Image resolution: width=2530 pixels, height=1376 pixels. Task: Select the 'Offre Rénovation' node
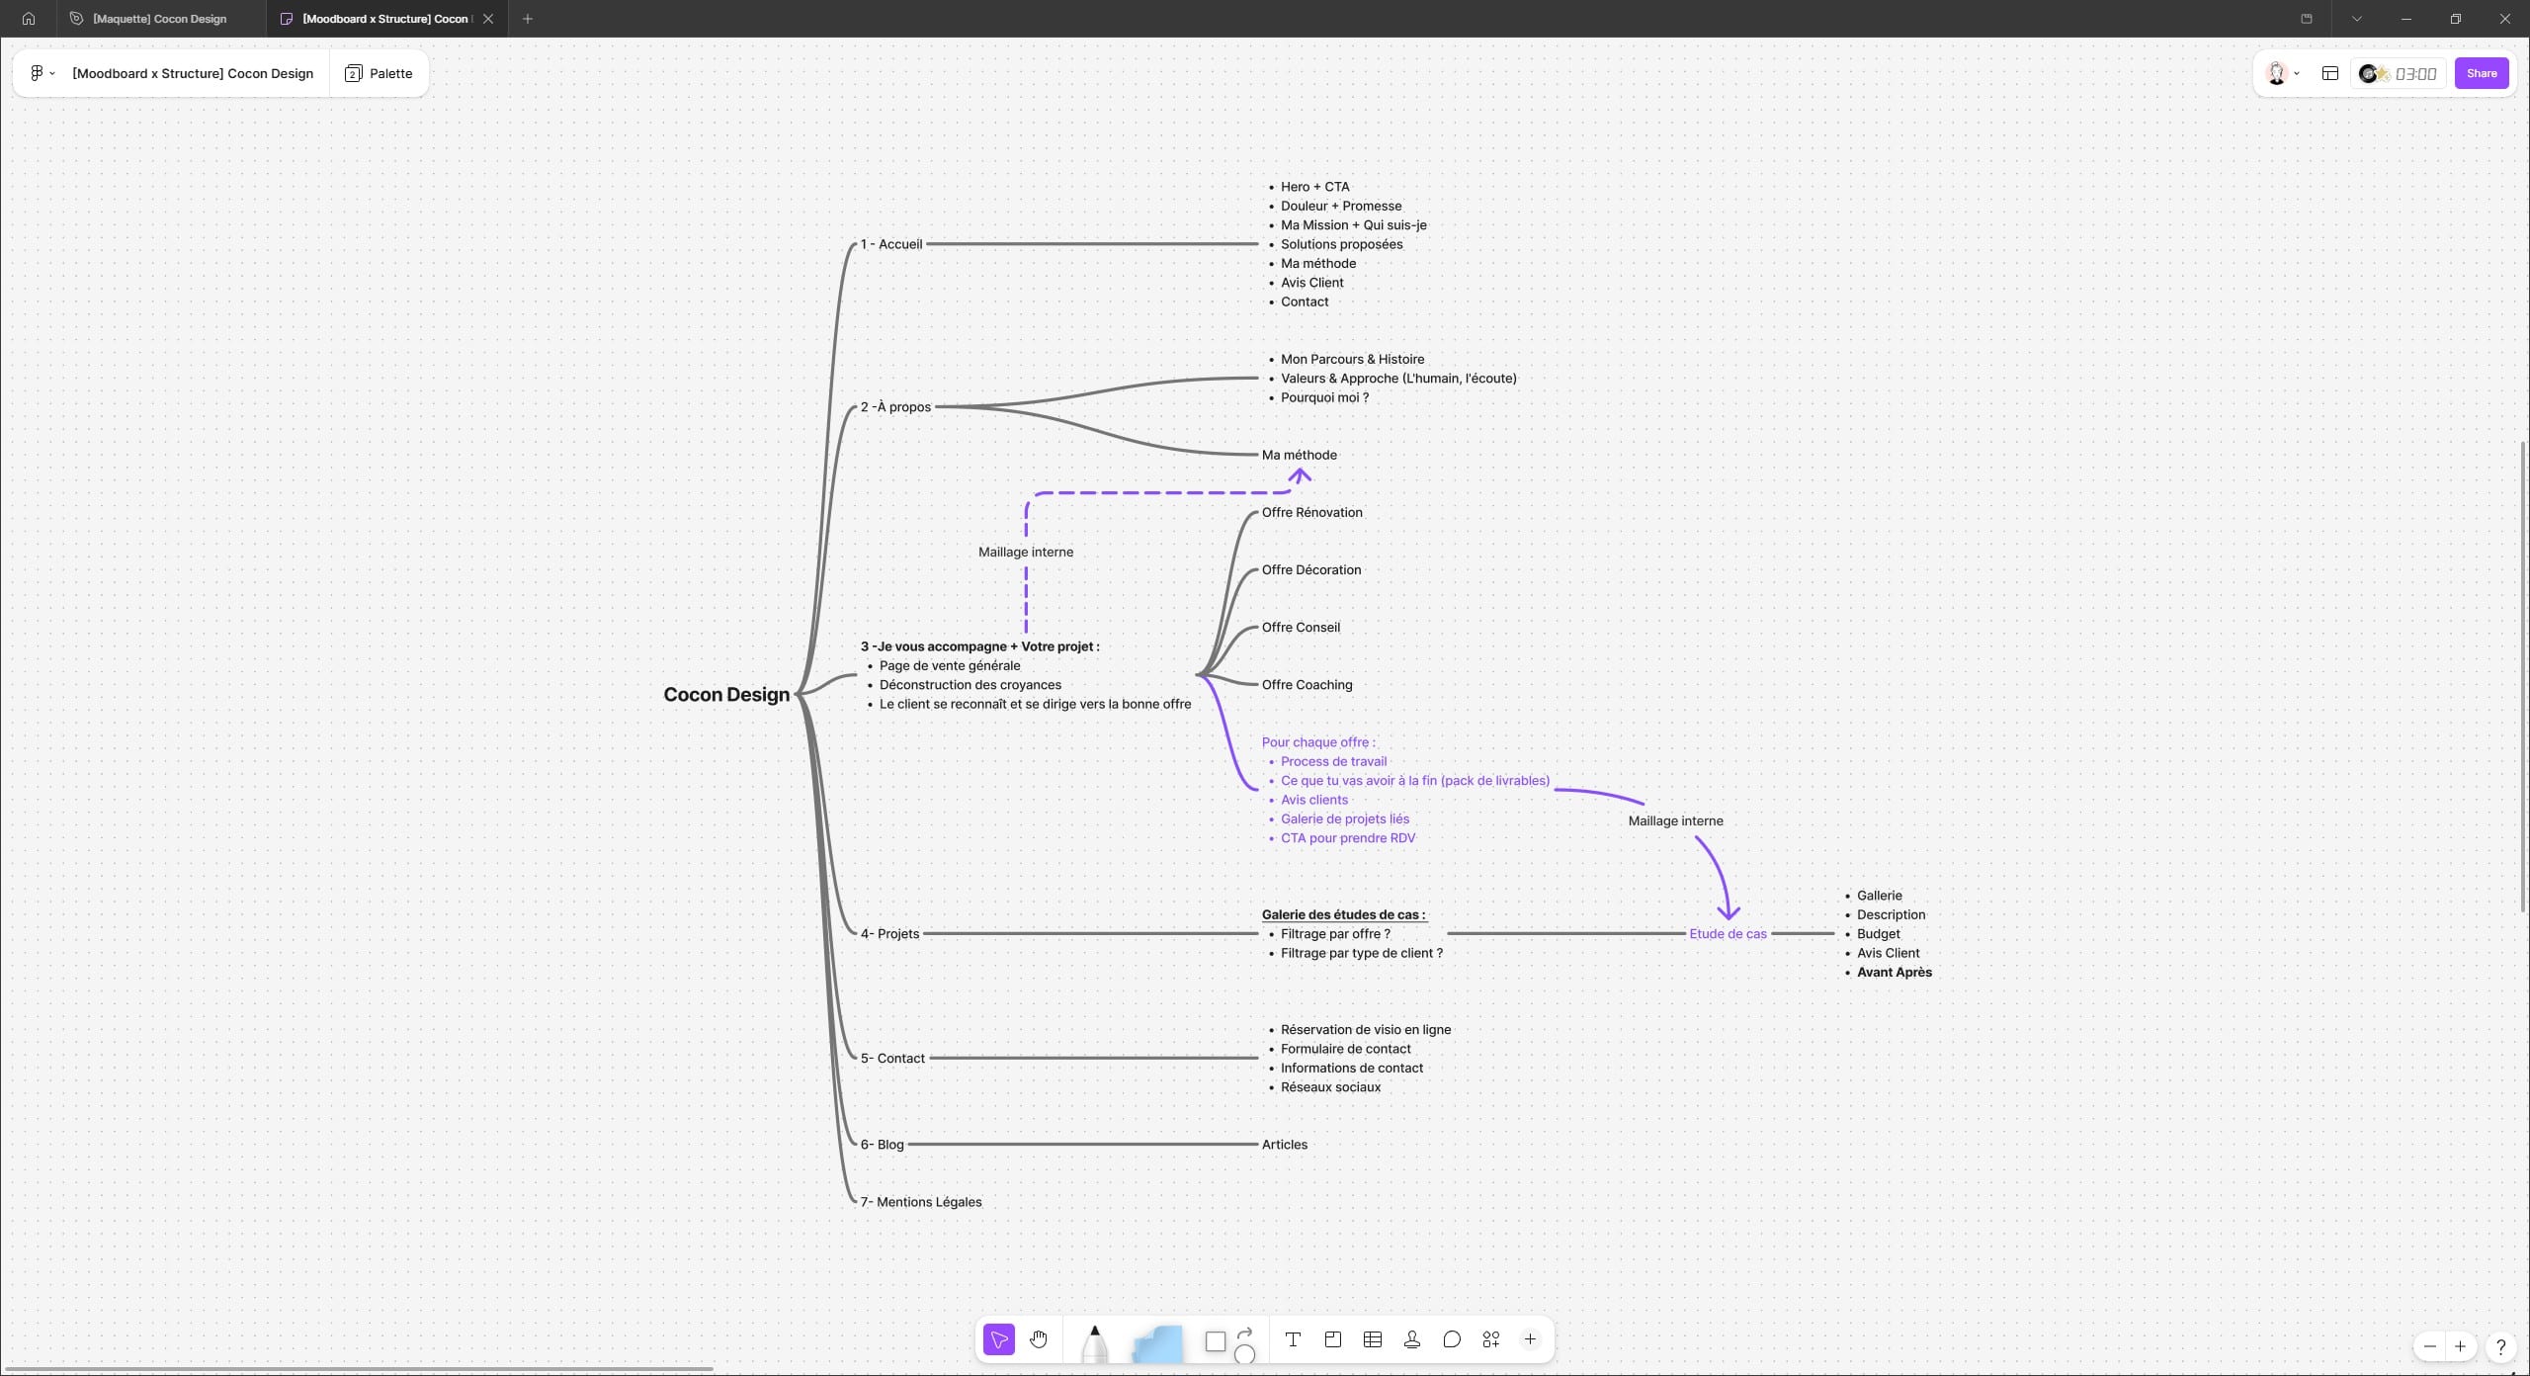[1311, 512]
